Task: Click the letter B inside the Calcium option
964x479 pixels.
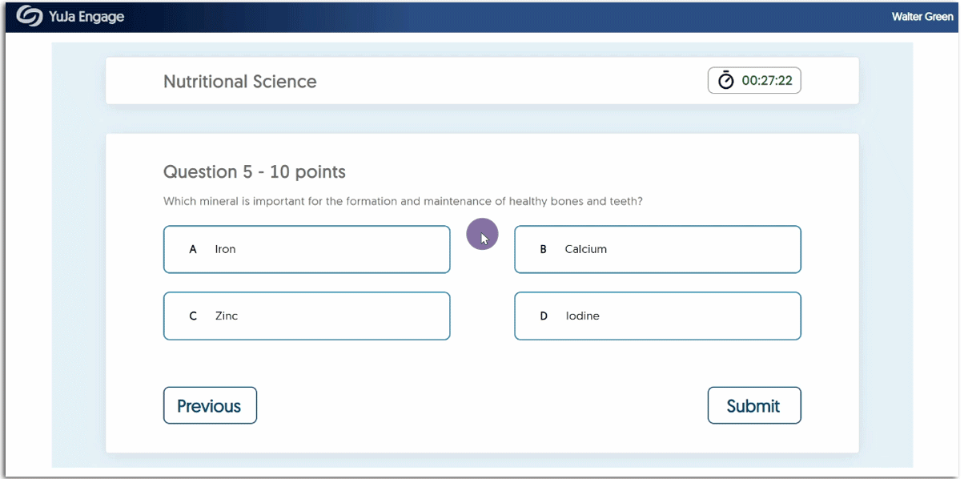Action: coord(543,249)
